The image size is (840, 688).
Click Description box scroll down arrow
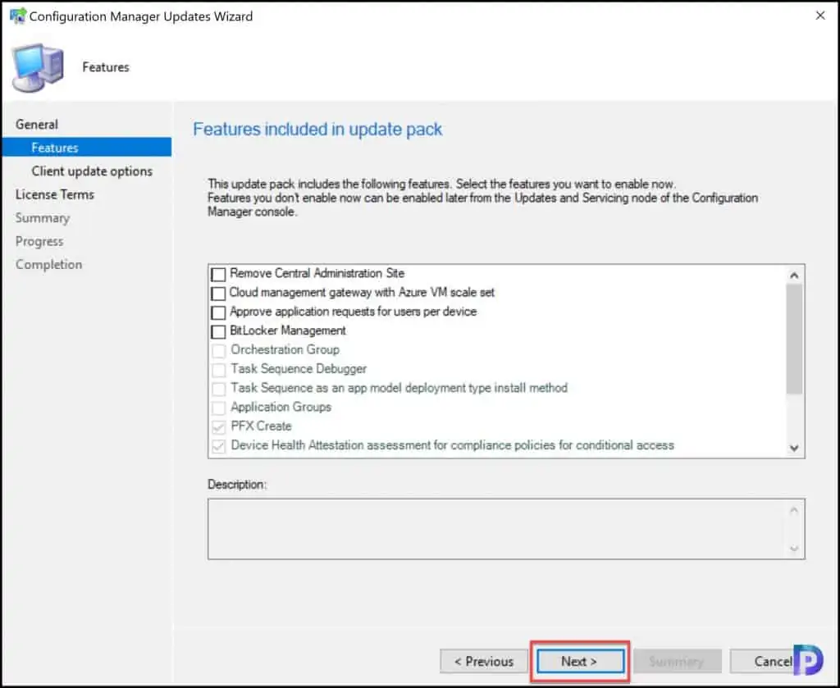(794, 549)
